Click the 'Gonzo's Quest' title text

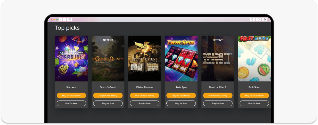pyautogui.click(x=108, y=88)
